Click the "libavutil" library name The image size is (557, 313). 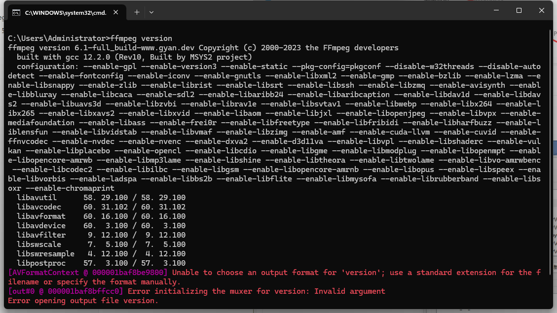37,198
